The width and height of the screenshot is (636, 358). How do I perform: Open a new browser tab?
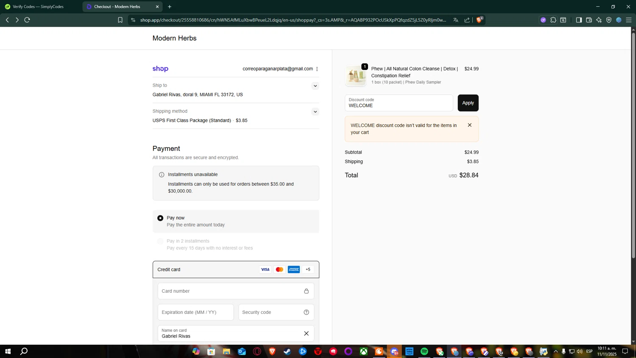point(170,7)
